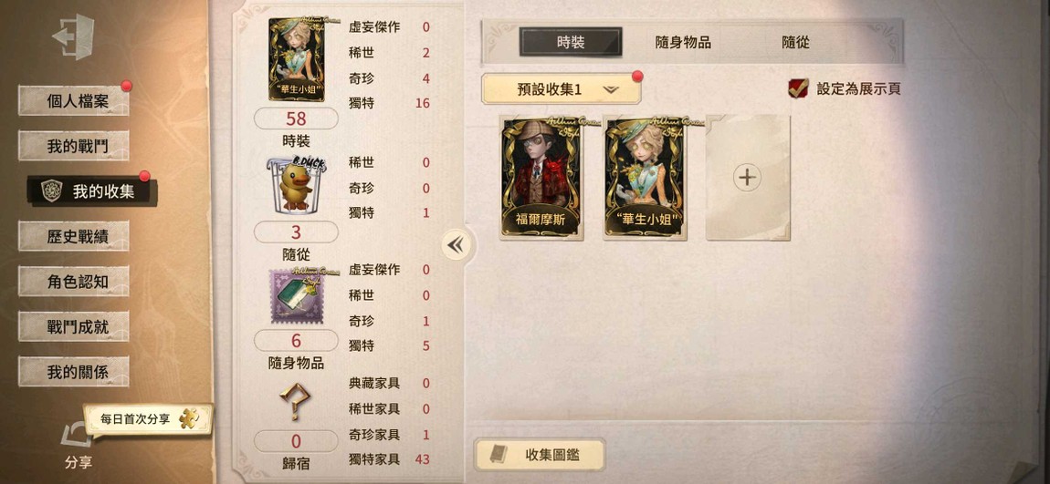
Task: Tap the share arrow icon
Action: tap(76, 436)
